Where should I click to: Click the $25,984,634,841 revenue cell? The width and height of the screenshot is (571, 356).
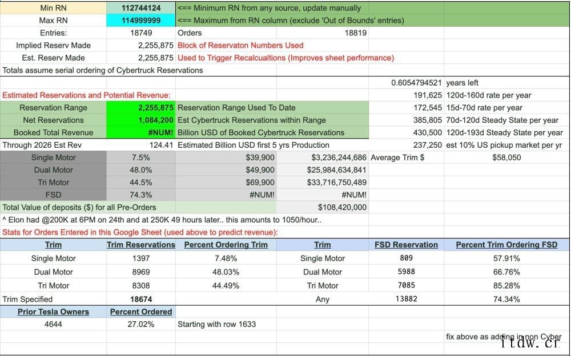(322, 170)
